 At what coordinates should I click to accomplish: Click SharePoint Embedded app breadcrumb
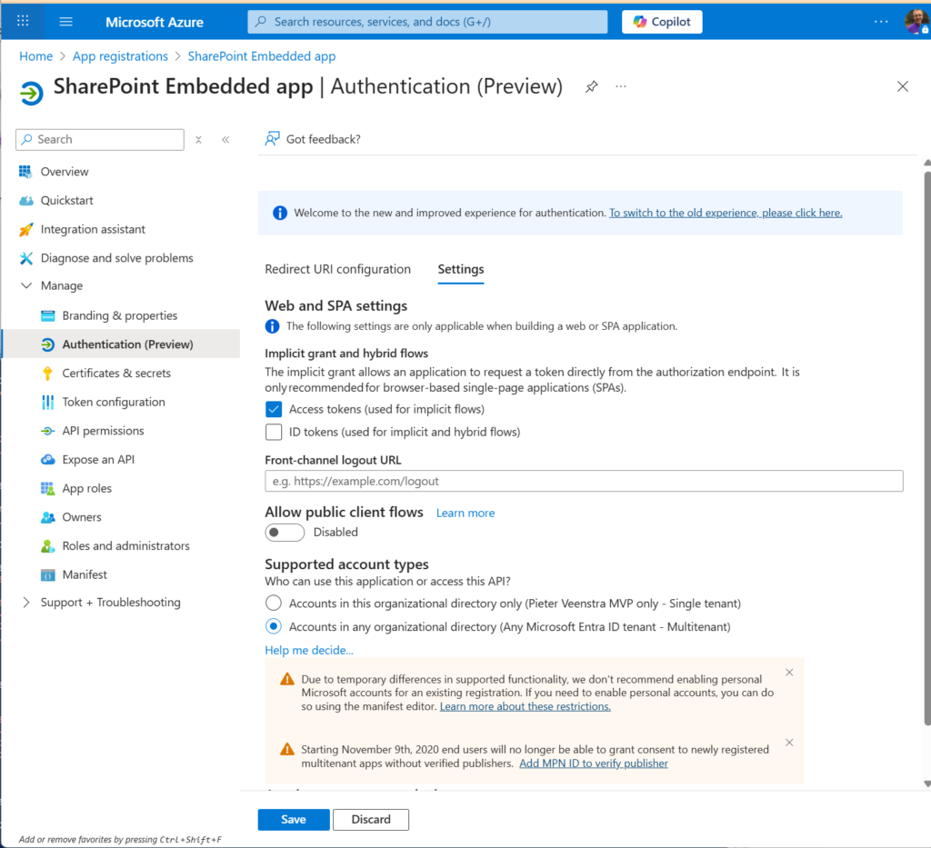click(x=261, y=56)
